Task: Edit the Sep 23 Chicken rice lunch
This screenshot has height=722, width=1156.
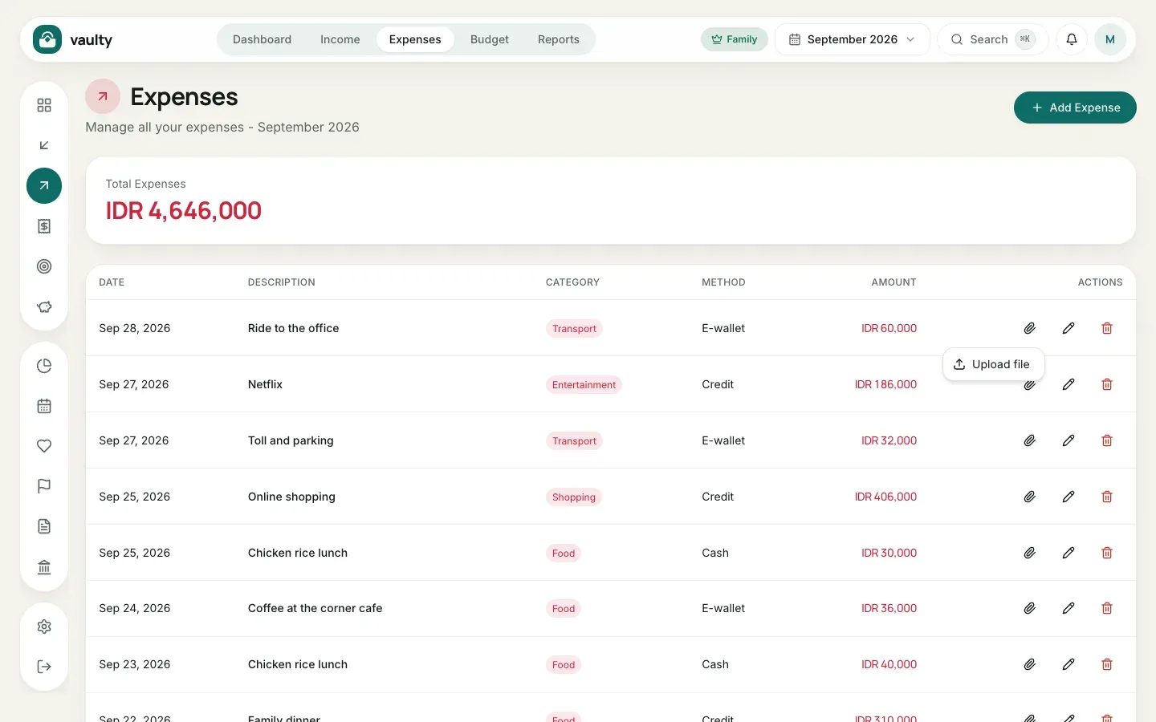Action: coord(1068,664)
